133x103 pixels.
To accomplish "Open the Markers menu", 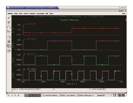I will coord(32,14).
